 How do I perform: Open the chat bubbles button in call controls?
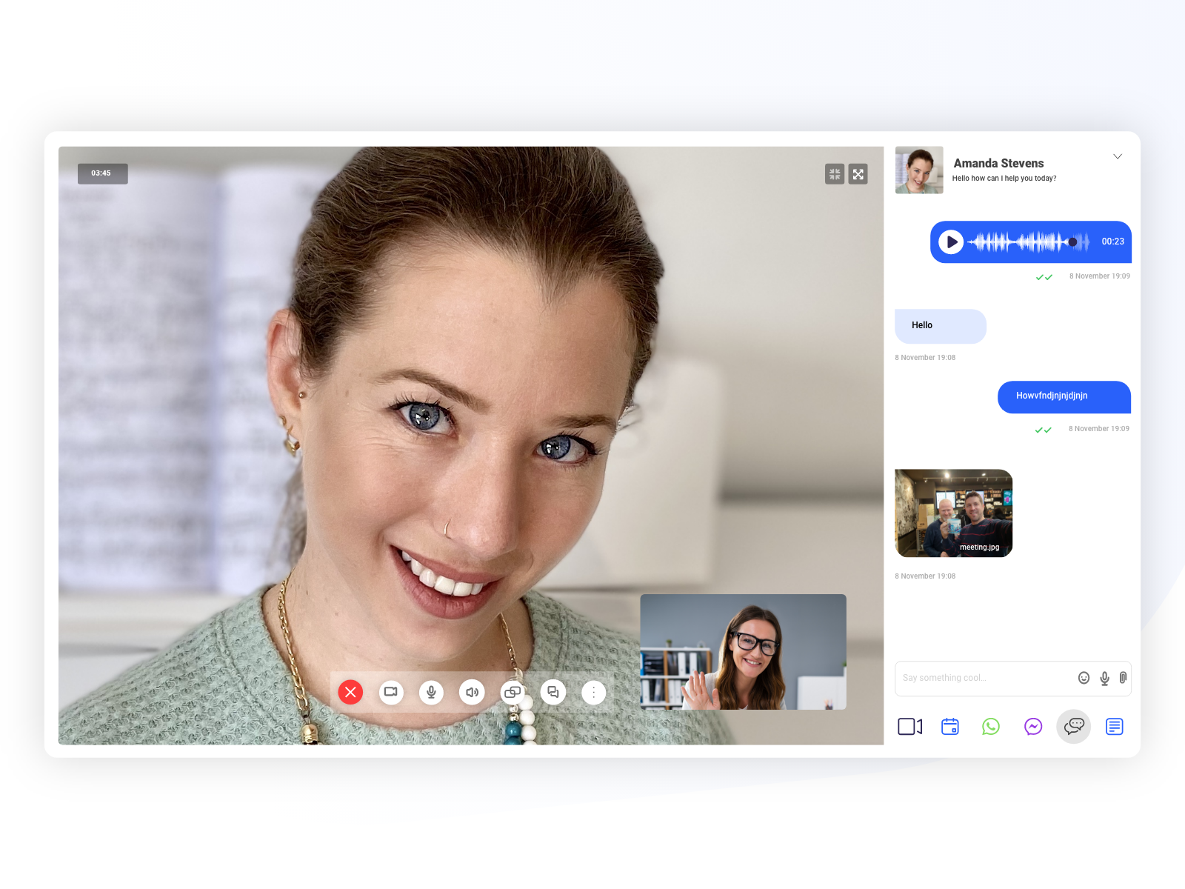[553, 692]
